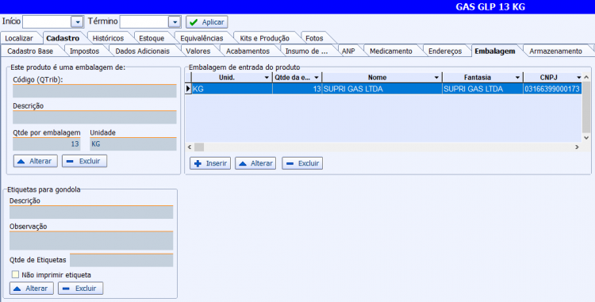Select the SUPRI GAS LTDA Fantasia cell
The image size is (595, 302).
[x=482, y=89]
